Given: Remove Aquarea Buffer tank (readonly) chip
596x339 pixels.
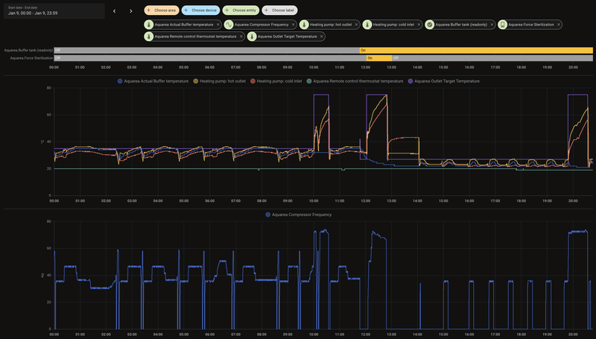Looking at the screenshot, I should [492, 25].
